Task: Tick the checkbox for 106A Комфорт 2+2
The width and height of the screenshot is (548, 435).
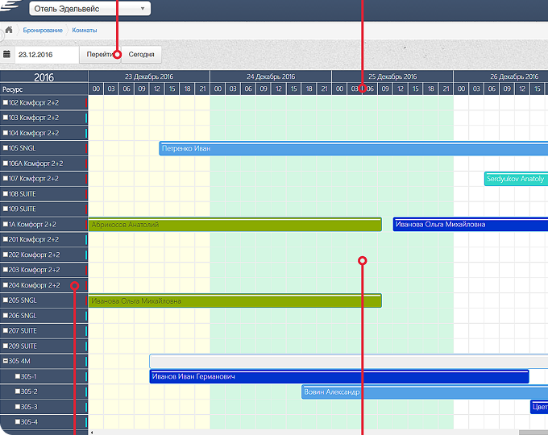Action: pos(6,164)
